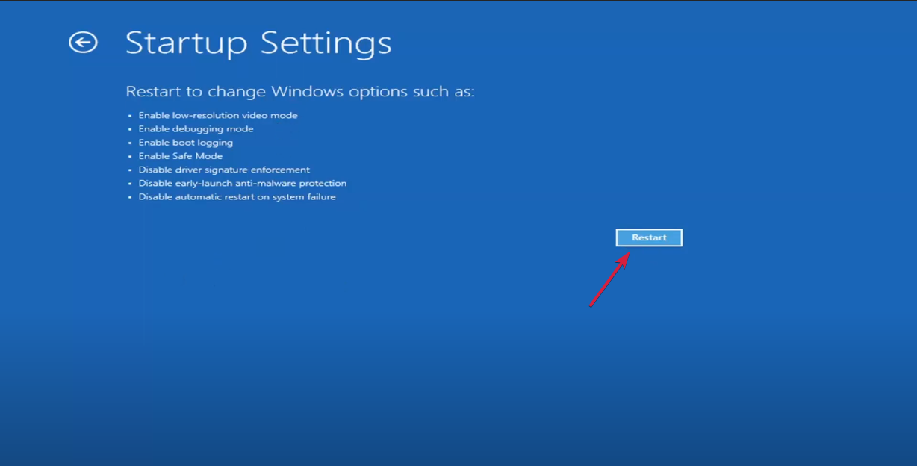Click 'Enable boot logging' line
Screen dimensions: 917x466
pyautogui.click(x=186, y=143)
